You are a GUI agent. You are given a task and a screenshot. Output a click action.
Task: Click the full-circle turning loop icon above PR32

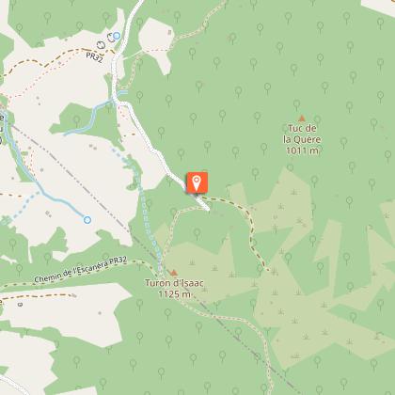pyautogui.click(x=101, y=45)
